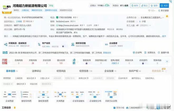
Task: Open the 股权穿透图 structure icon
Action: point(73,45)
